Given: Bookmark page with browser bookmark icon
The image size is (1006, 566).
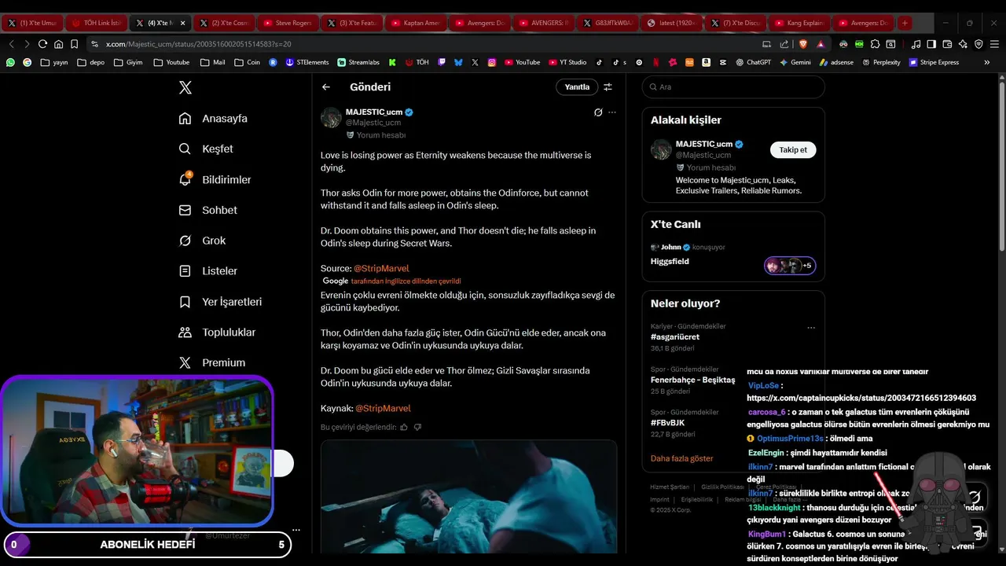Looking at the screenshot, I should coord(74,44).
